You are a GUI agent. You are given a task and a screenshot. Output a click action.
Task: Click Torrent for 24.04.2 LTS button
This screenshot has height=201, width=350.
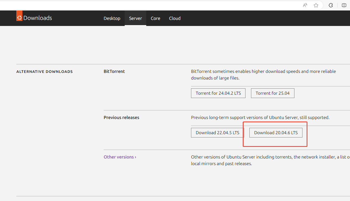pos(218,93)
